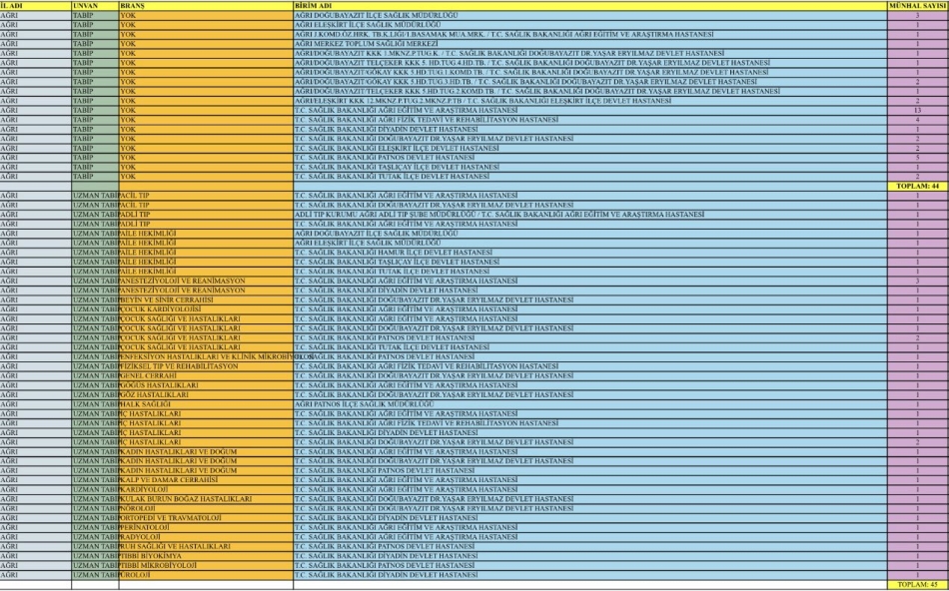
Task: Click the vacancy count in BEYİN VE SİNİR CERRAHİSİ row
Action: click(917, 300)
